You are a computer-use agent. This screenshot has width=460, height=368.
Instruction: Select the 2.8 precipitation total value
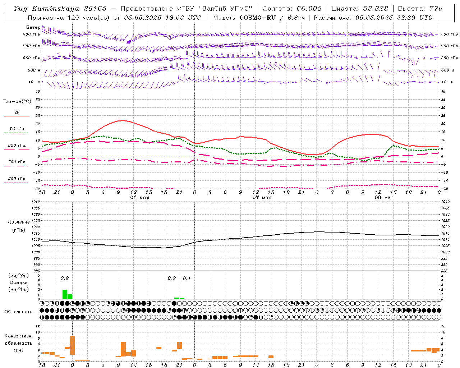[65, 278]
